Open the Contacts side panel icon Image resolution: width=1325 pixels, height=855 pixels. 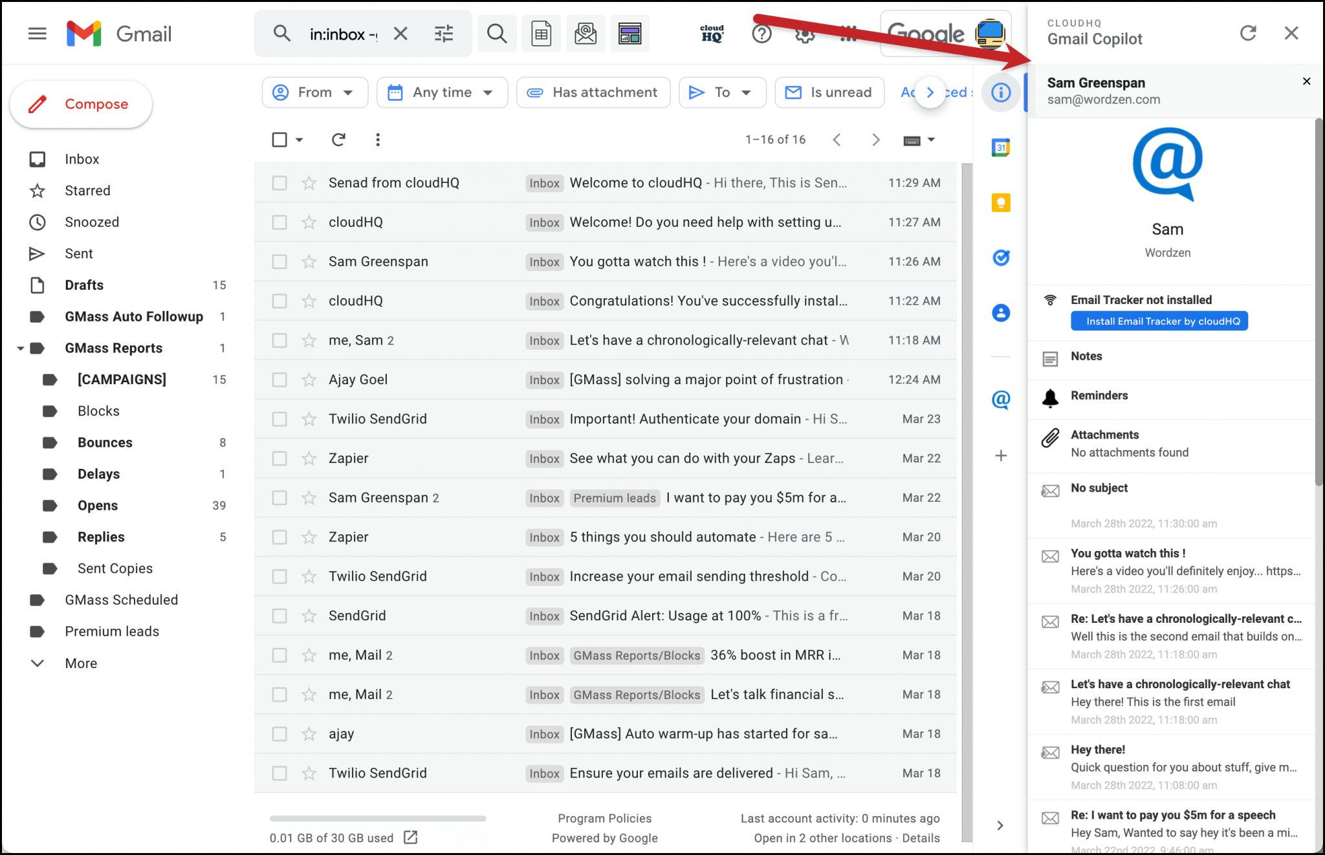1001,313
